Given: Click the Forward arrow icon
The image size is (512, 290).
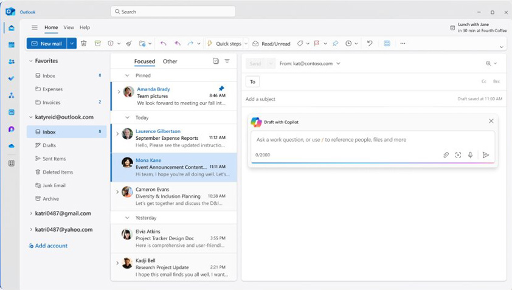Looking at the screenshot, I should tap(190, 43).
